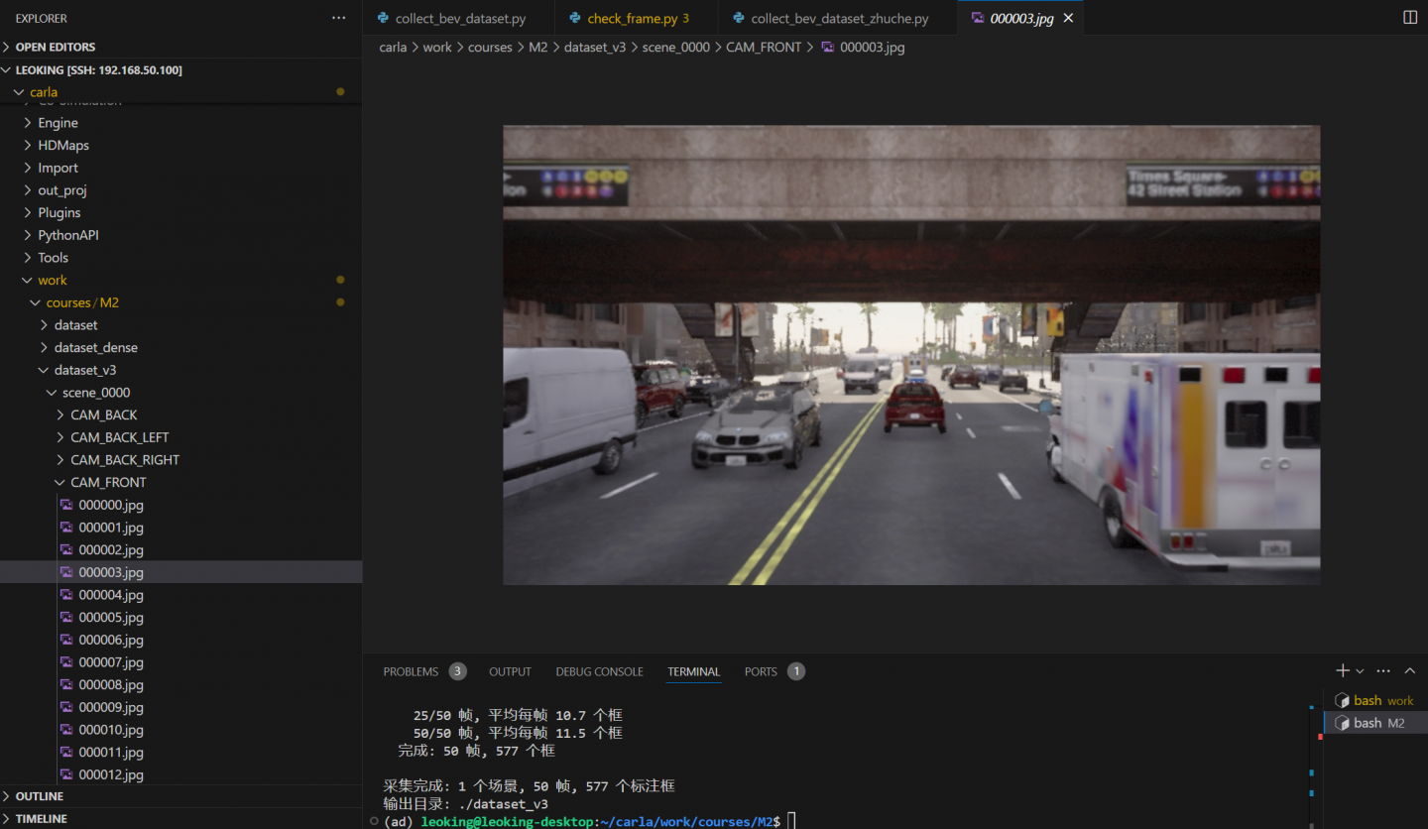This screenshot has height=829, width=1428.
Task: Expand the TIMELINE section
Action: (x=180, y=818)
